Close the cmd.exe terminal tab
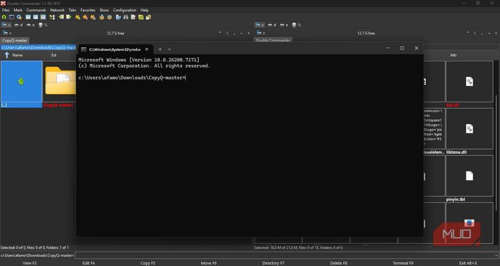The image size is (500, 266). pyautogui.click(x=147, y=49)
